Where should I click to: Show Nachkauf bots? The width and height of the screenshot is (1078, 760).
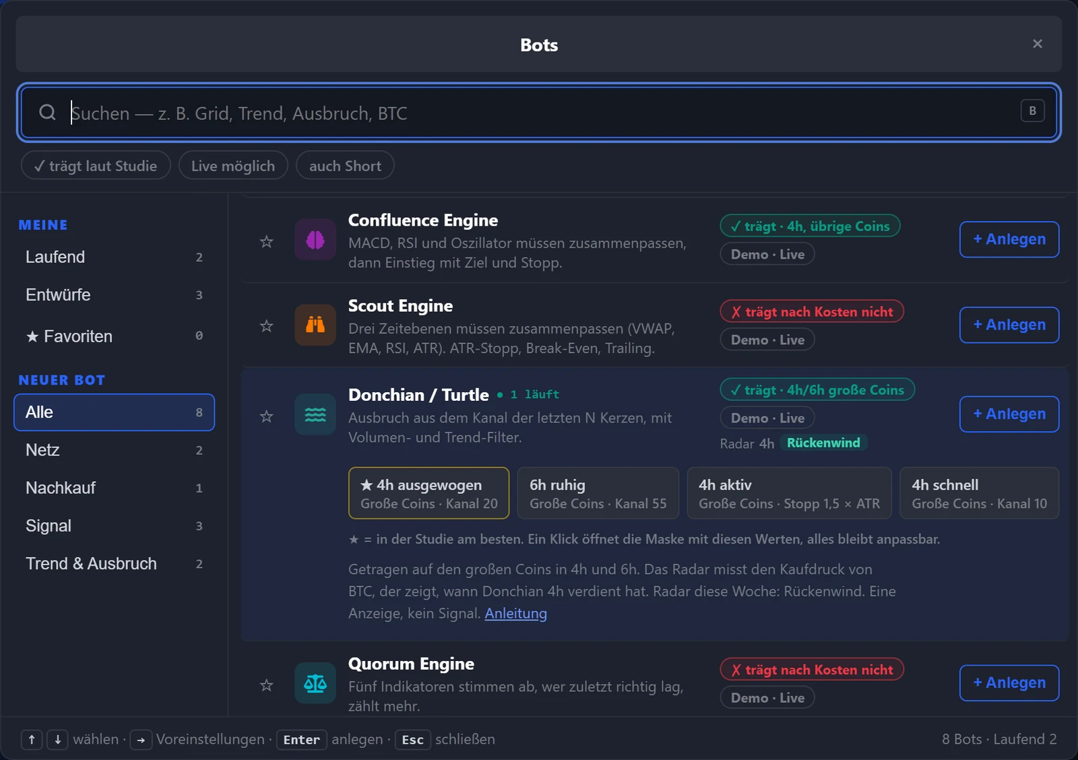tap(114, 488)
